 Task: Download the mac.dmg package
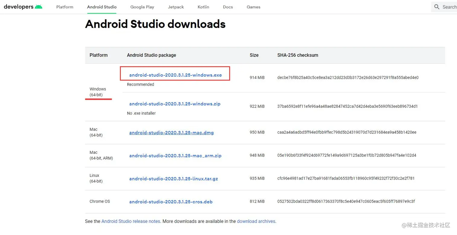click(171, 133)
